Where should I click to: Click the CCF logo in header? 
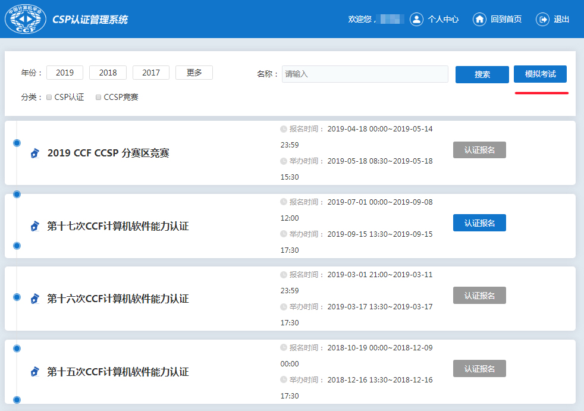click(25, 19)
